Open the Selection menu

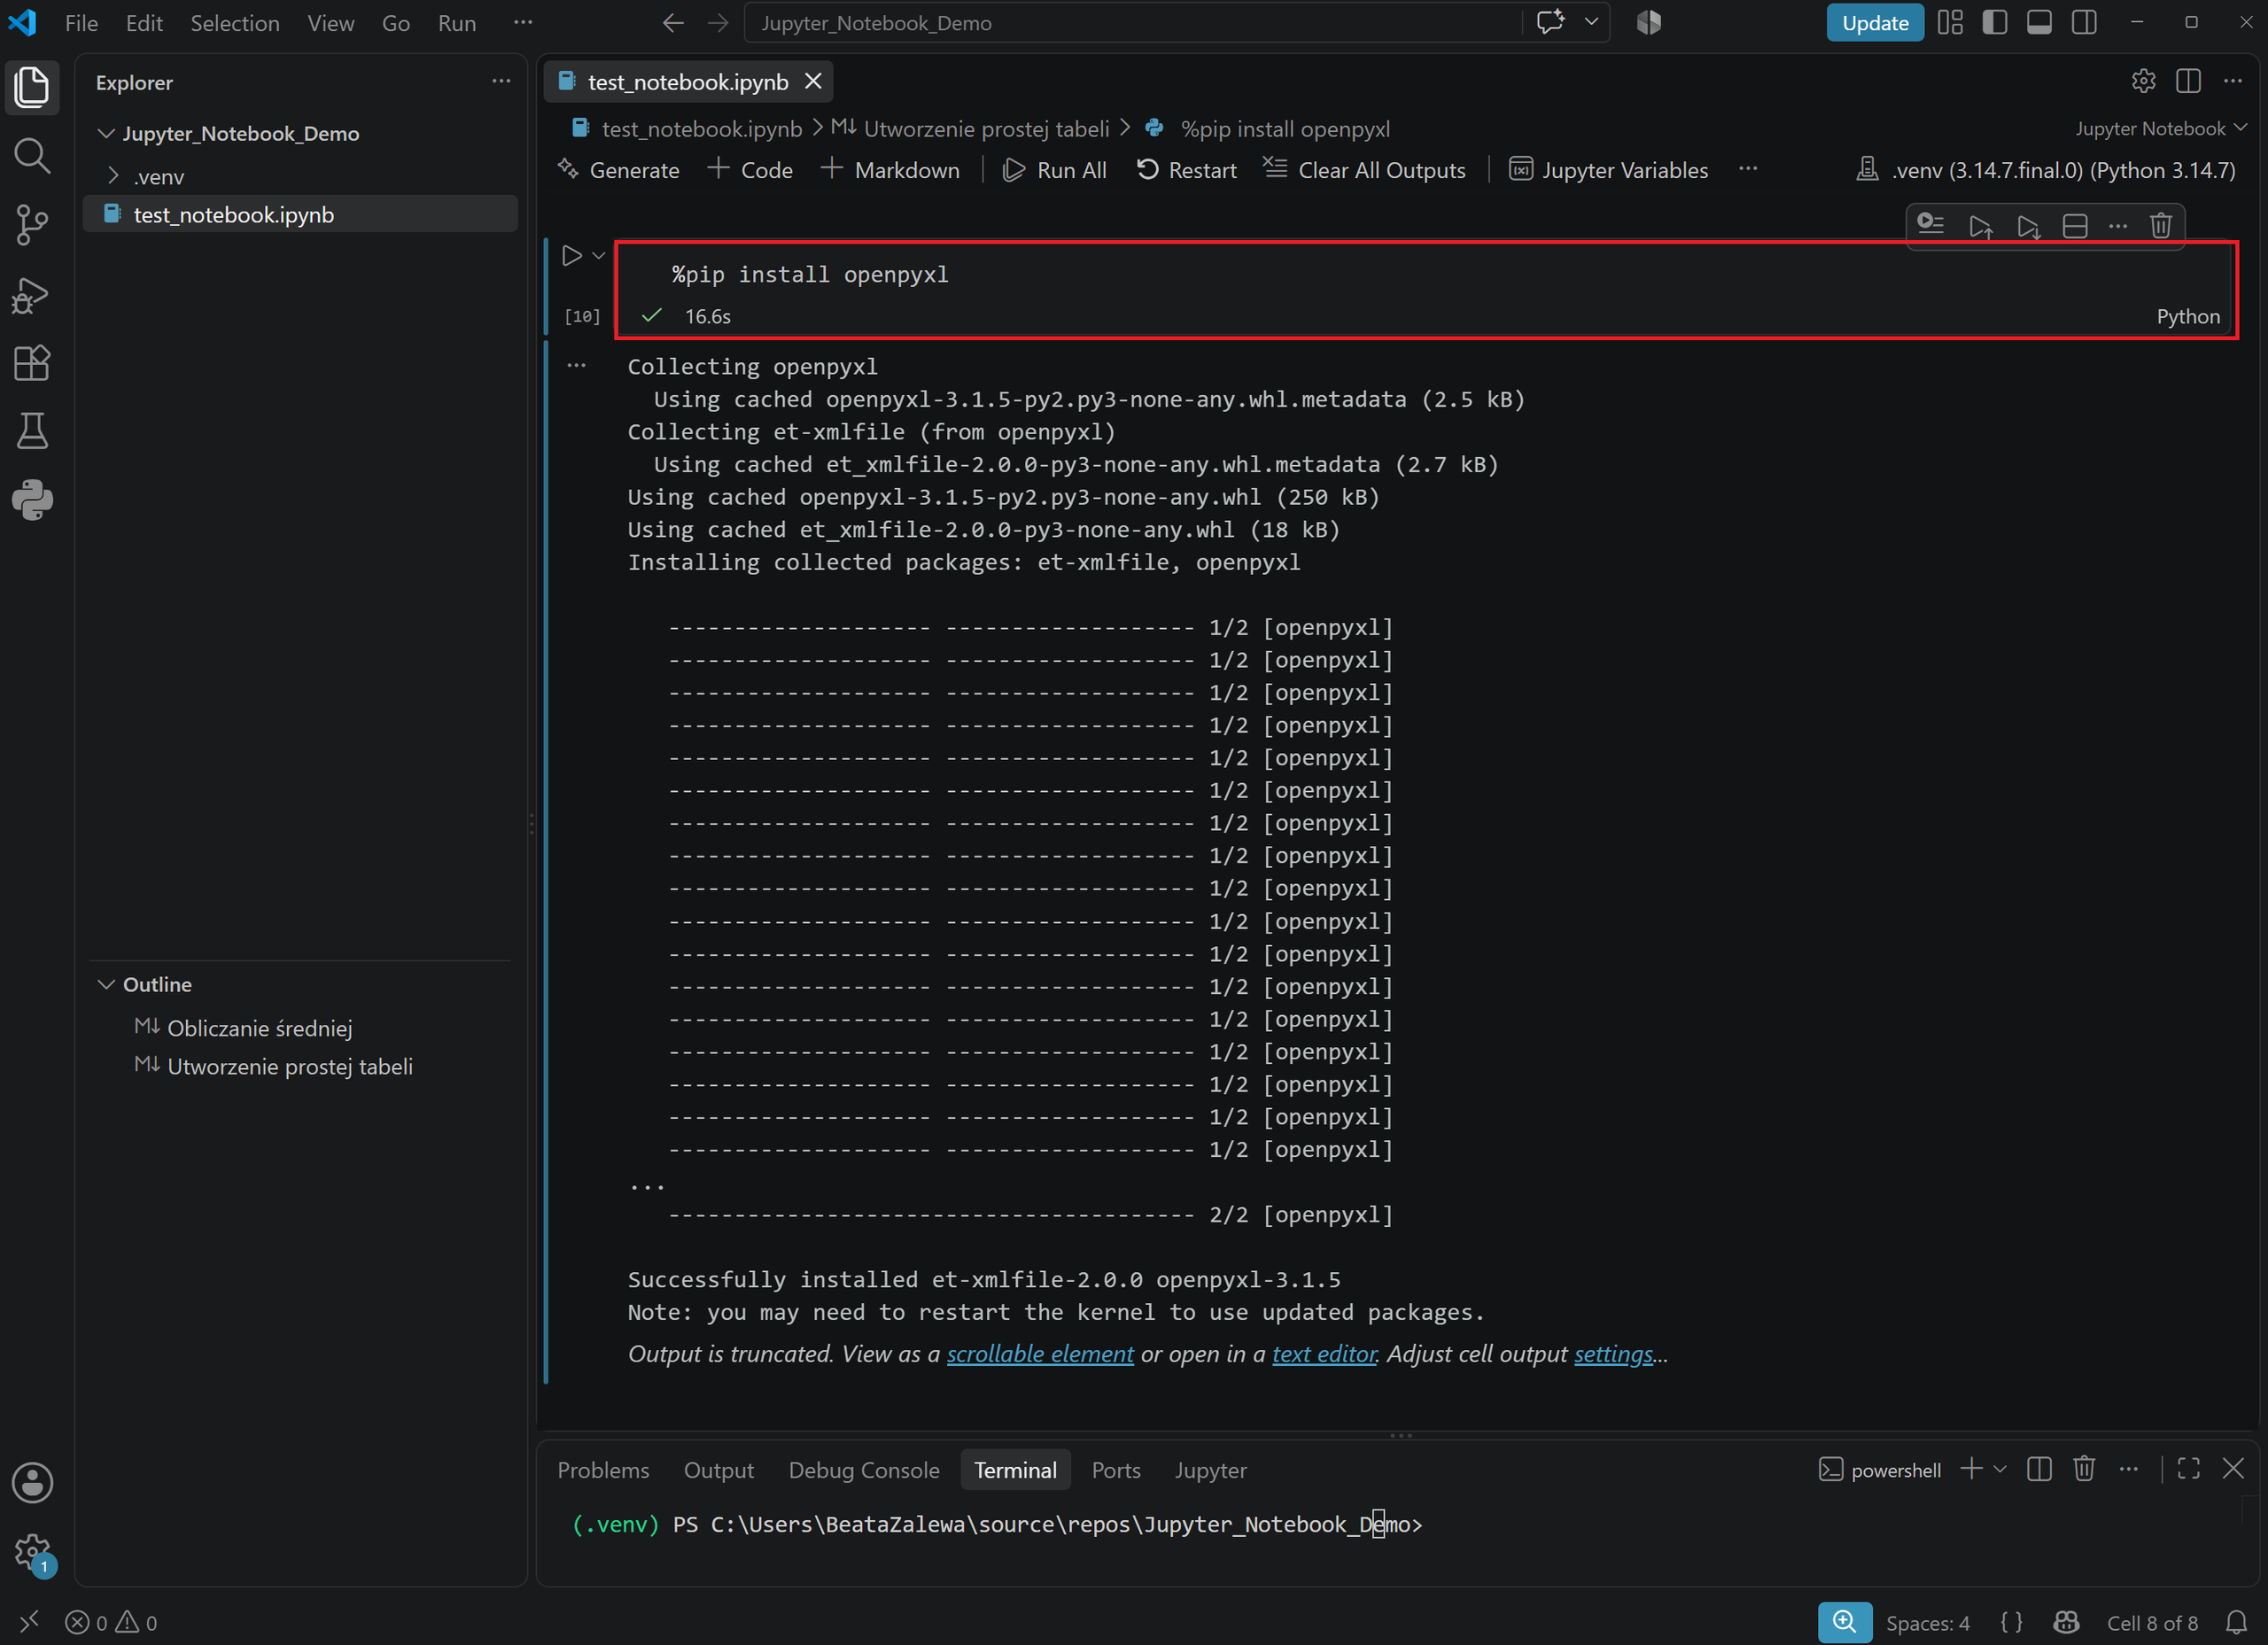235,23
